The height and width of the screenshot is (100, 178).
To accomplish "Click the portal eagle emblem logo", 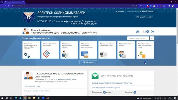I will pyautogui.click(x=28, y=17).
